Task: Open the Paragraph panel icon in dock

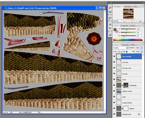Action: [x=110, y=28]
